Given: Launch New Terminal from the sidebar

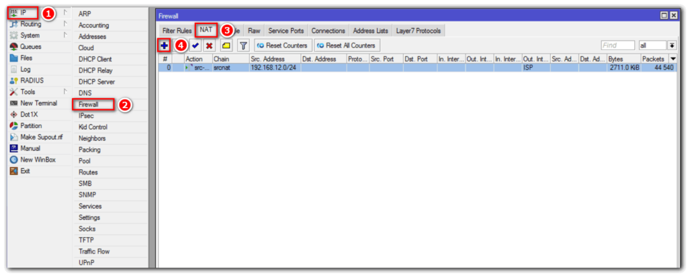Looking at the screenshot, I should (x=37, y=103).
